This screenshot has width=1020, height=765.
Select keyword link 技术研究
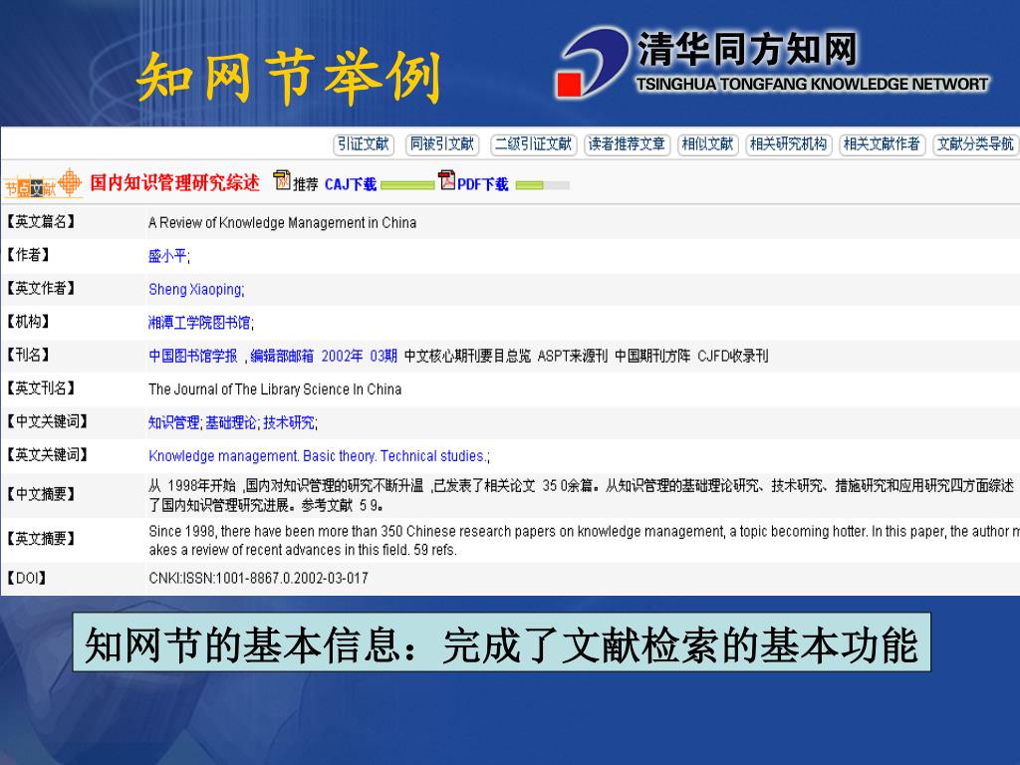click(x=289, y=422)
